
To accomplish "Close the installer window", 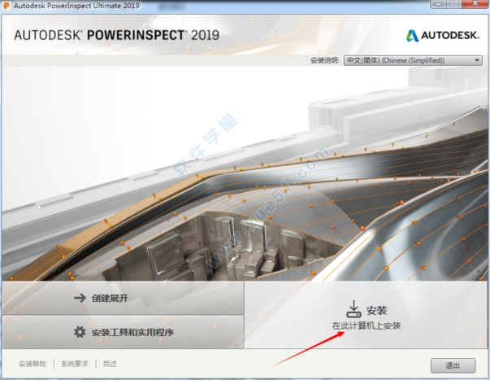I will pyautogui.click(x=475, y=4).
